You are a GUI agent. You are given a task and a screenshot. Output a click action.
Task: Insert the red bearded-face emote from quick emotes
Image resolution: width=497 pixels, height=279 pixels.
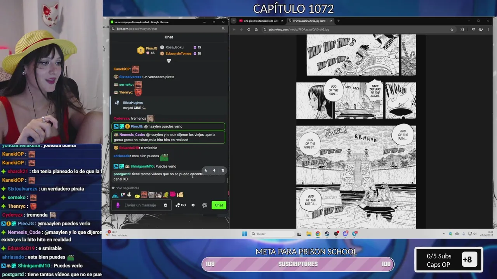pos(144,195)
